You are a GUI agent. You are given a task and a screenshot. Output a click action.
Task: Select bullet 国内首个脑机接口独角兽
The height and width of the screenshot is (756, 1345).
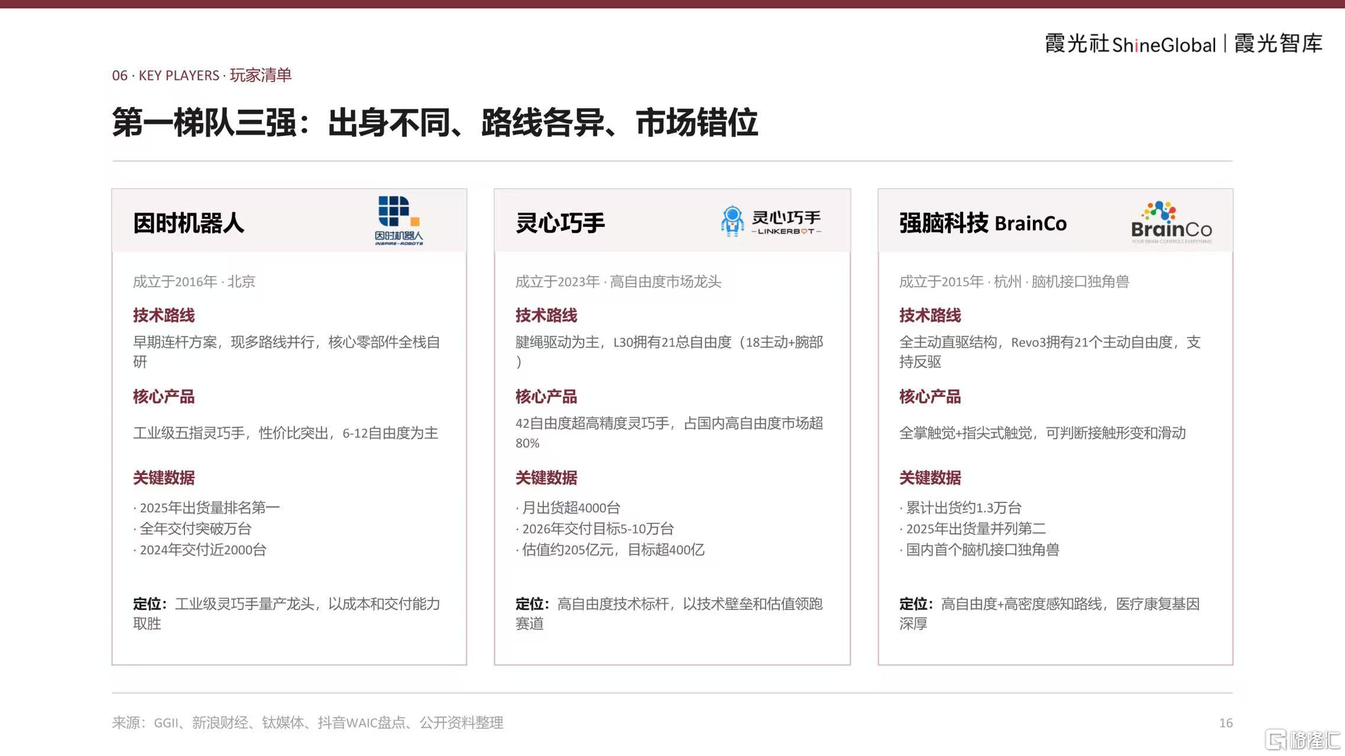coord(979,550)
